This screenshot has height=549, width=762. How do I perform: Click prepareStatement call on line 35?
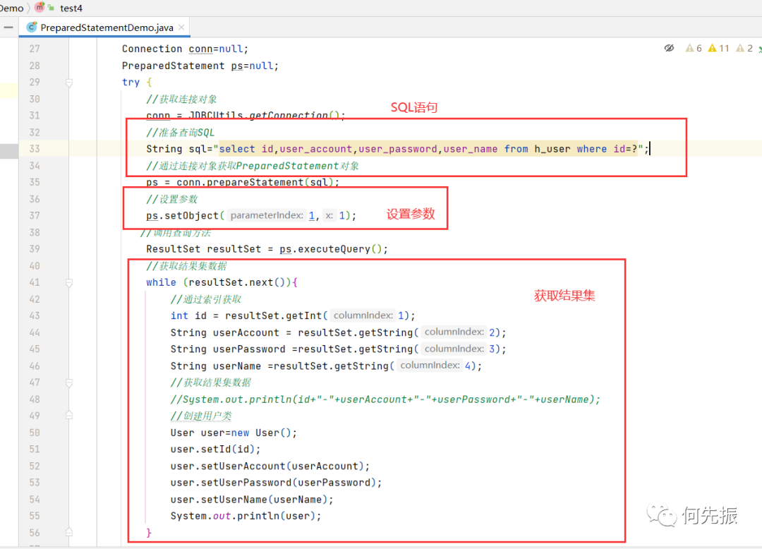tap(255, 182)
